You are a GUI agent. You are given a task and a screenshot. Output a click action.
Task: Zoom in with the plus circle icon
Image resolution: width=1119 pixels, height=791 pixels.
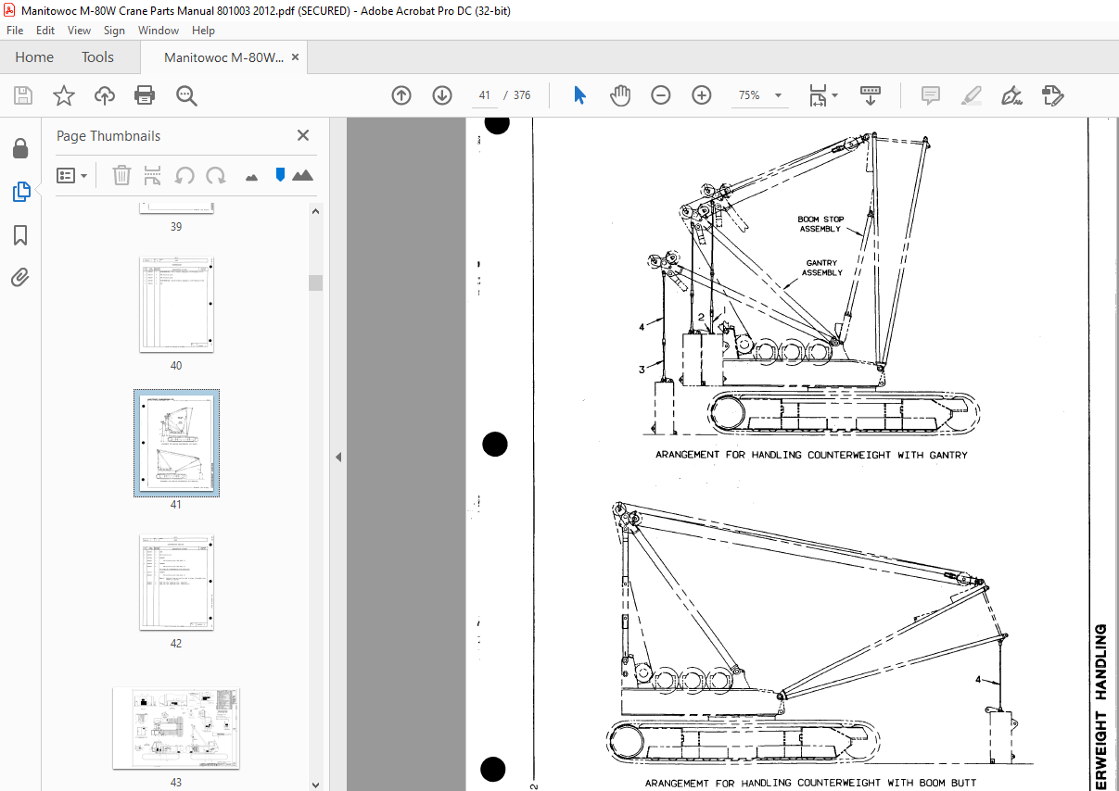(701, 95)
